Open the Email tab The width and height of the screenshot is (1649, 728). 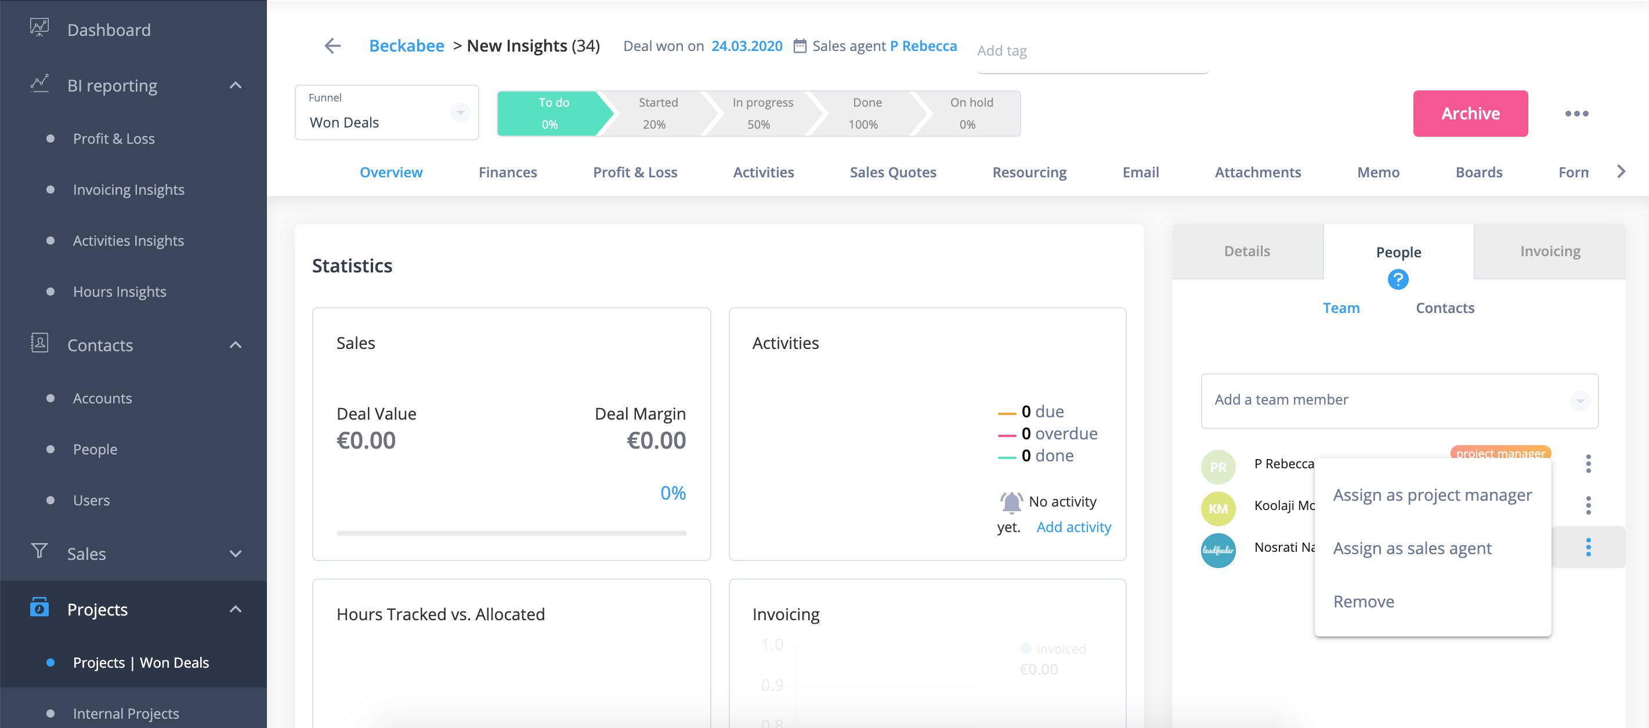pyautogui.click(x=1140, y=172)
